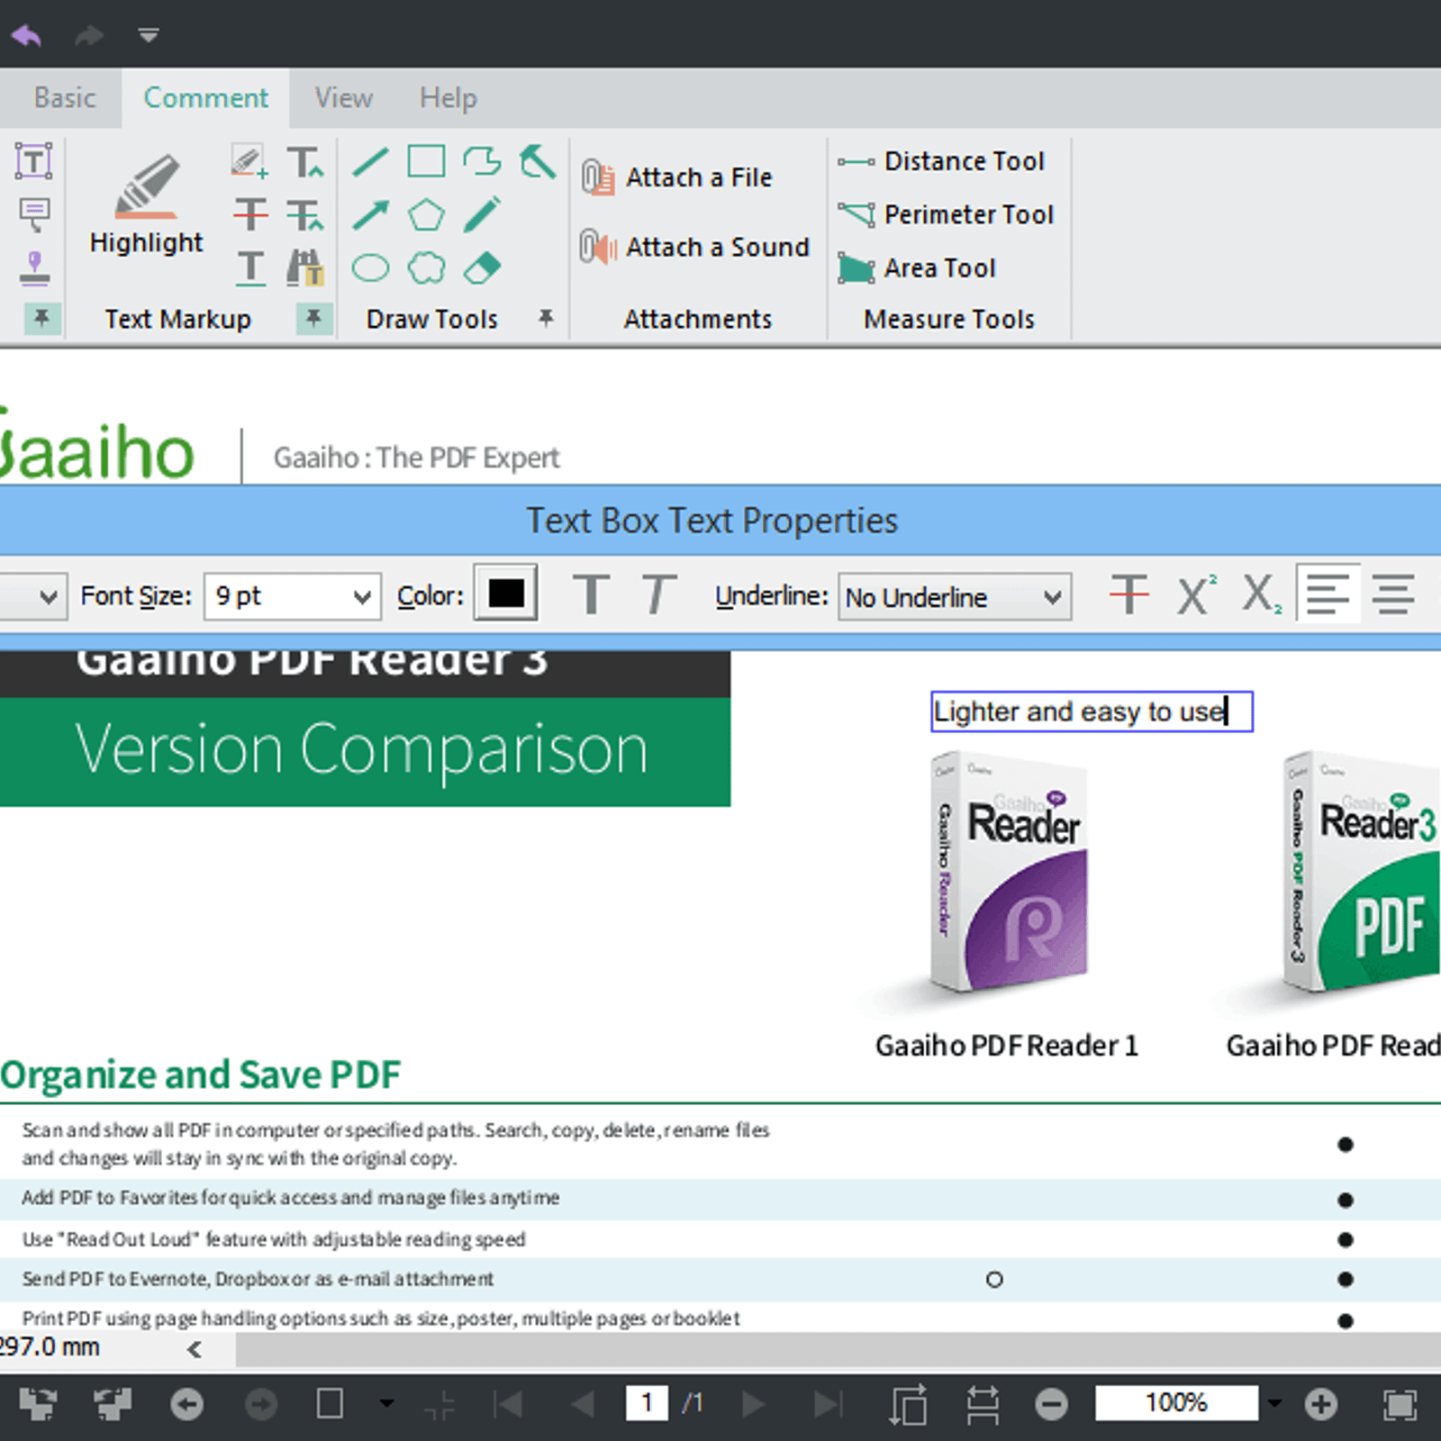Click Attach a File
Image resolution: width=1441 pixels, height=1441 pixels.
(676, 177)
